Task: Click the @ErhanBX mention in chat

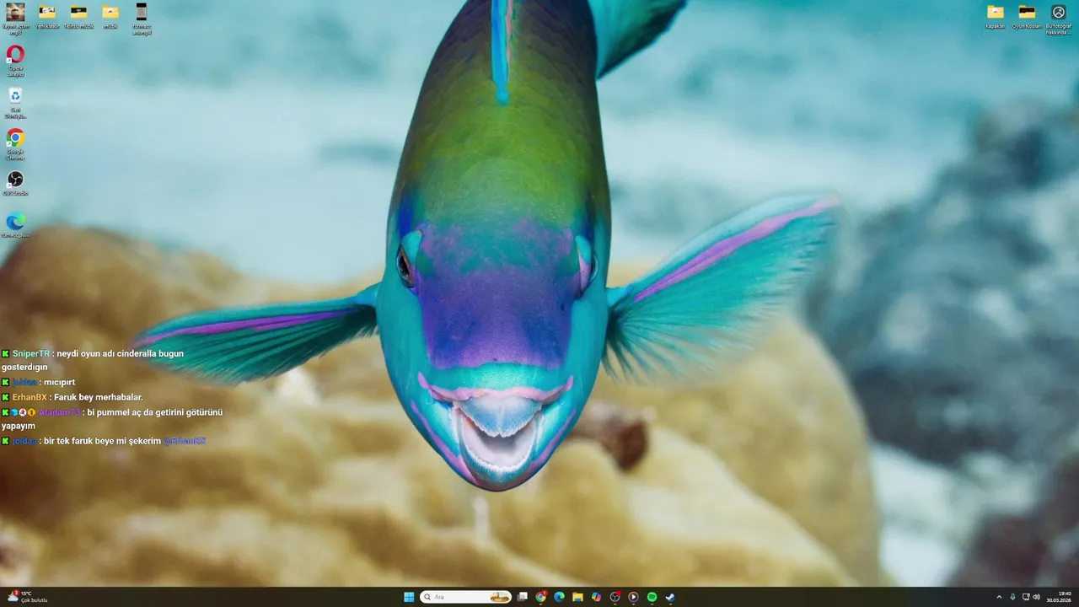Action: click(185, 441)
